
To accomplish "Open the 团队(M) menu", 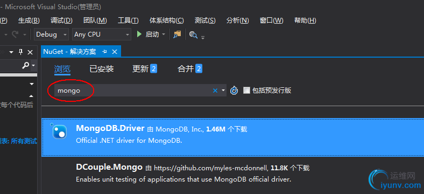I will point(95,20).
